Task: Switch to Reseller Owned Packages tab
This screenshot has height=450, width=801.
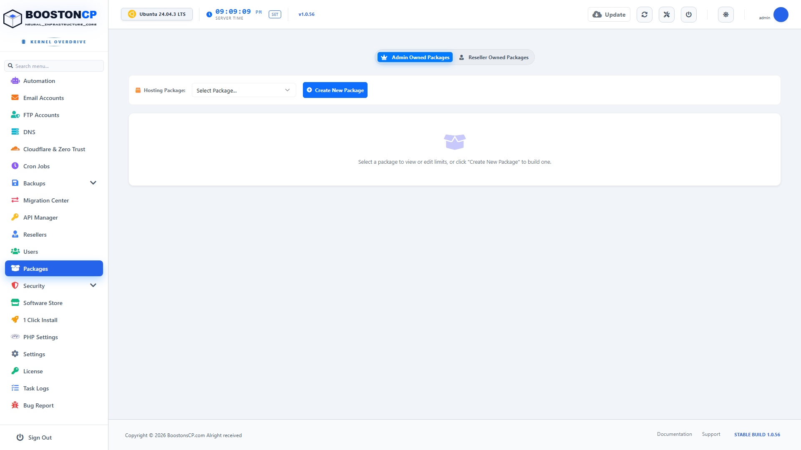Action: (494, 57)
